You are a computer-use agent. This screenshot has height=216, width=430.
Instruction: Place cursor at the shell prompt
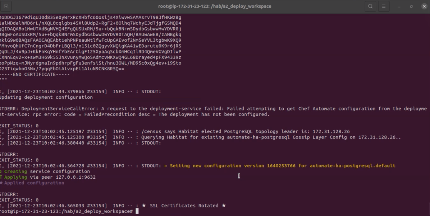click(137, 211)
